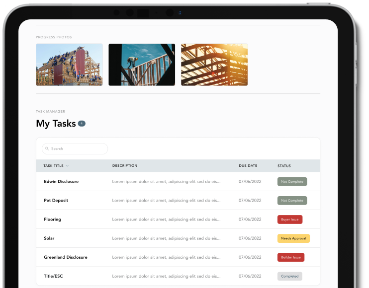The height and width of the screenshot is (288, 369).
Task: Click the Task Title column header
Action: [x=53, y=166]
